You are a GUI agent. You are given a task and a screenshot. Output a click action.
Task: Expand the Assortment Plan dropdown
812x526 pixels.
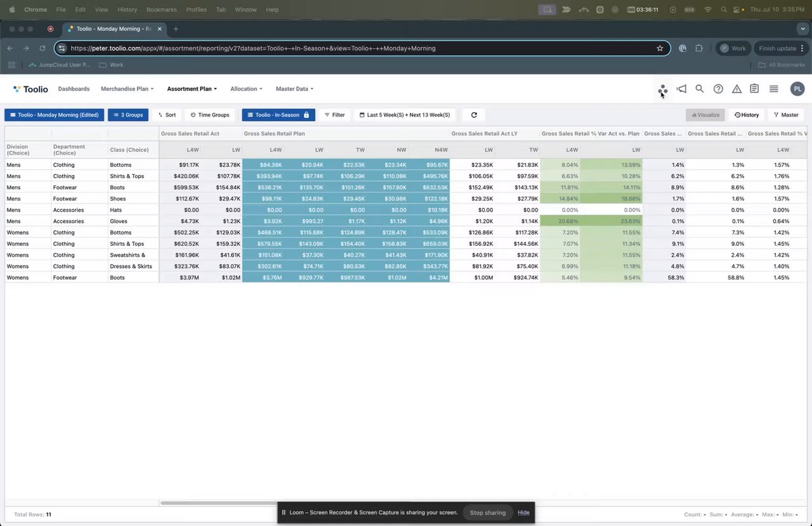[192, 89]
